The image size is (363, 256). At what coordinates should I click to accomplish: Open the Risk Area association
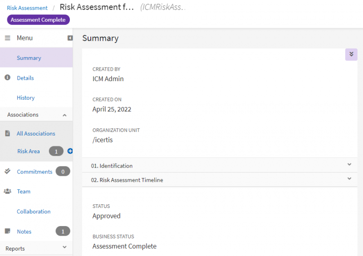[x=29, y=151]
